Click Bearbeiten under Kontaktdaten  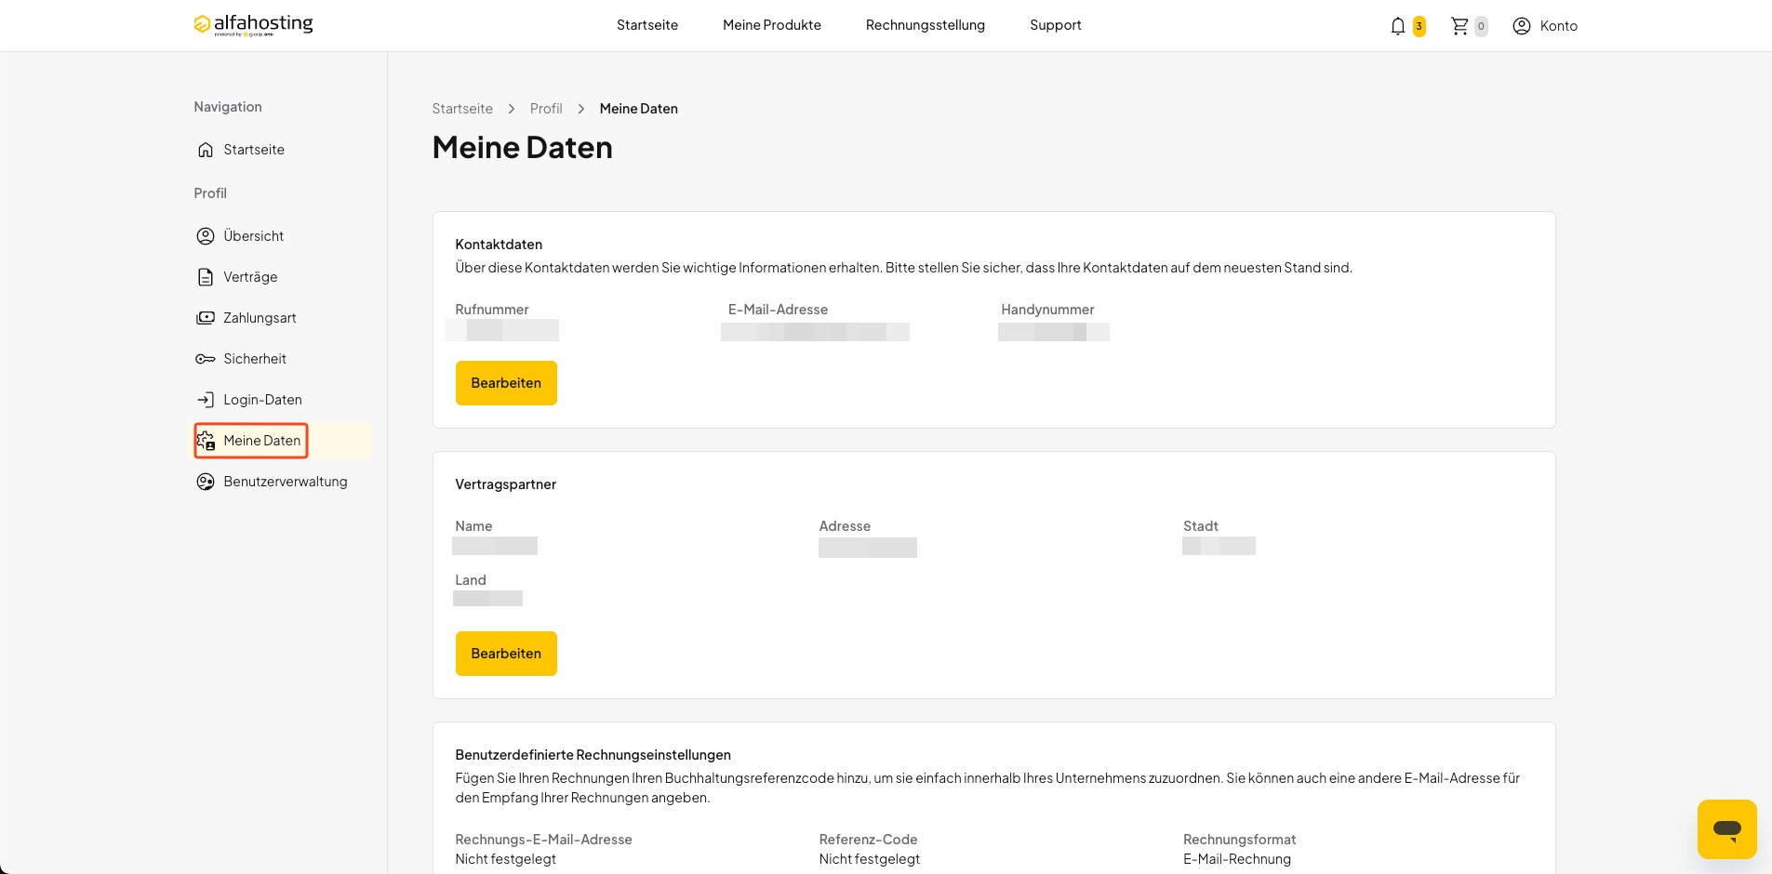pos(506,383)
